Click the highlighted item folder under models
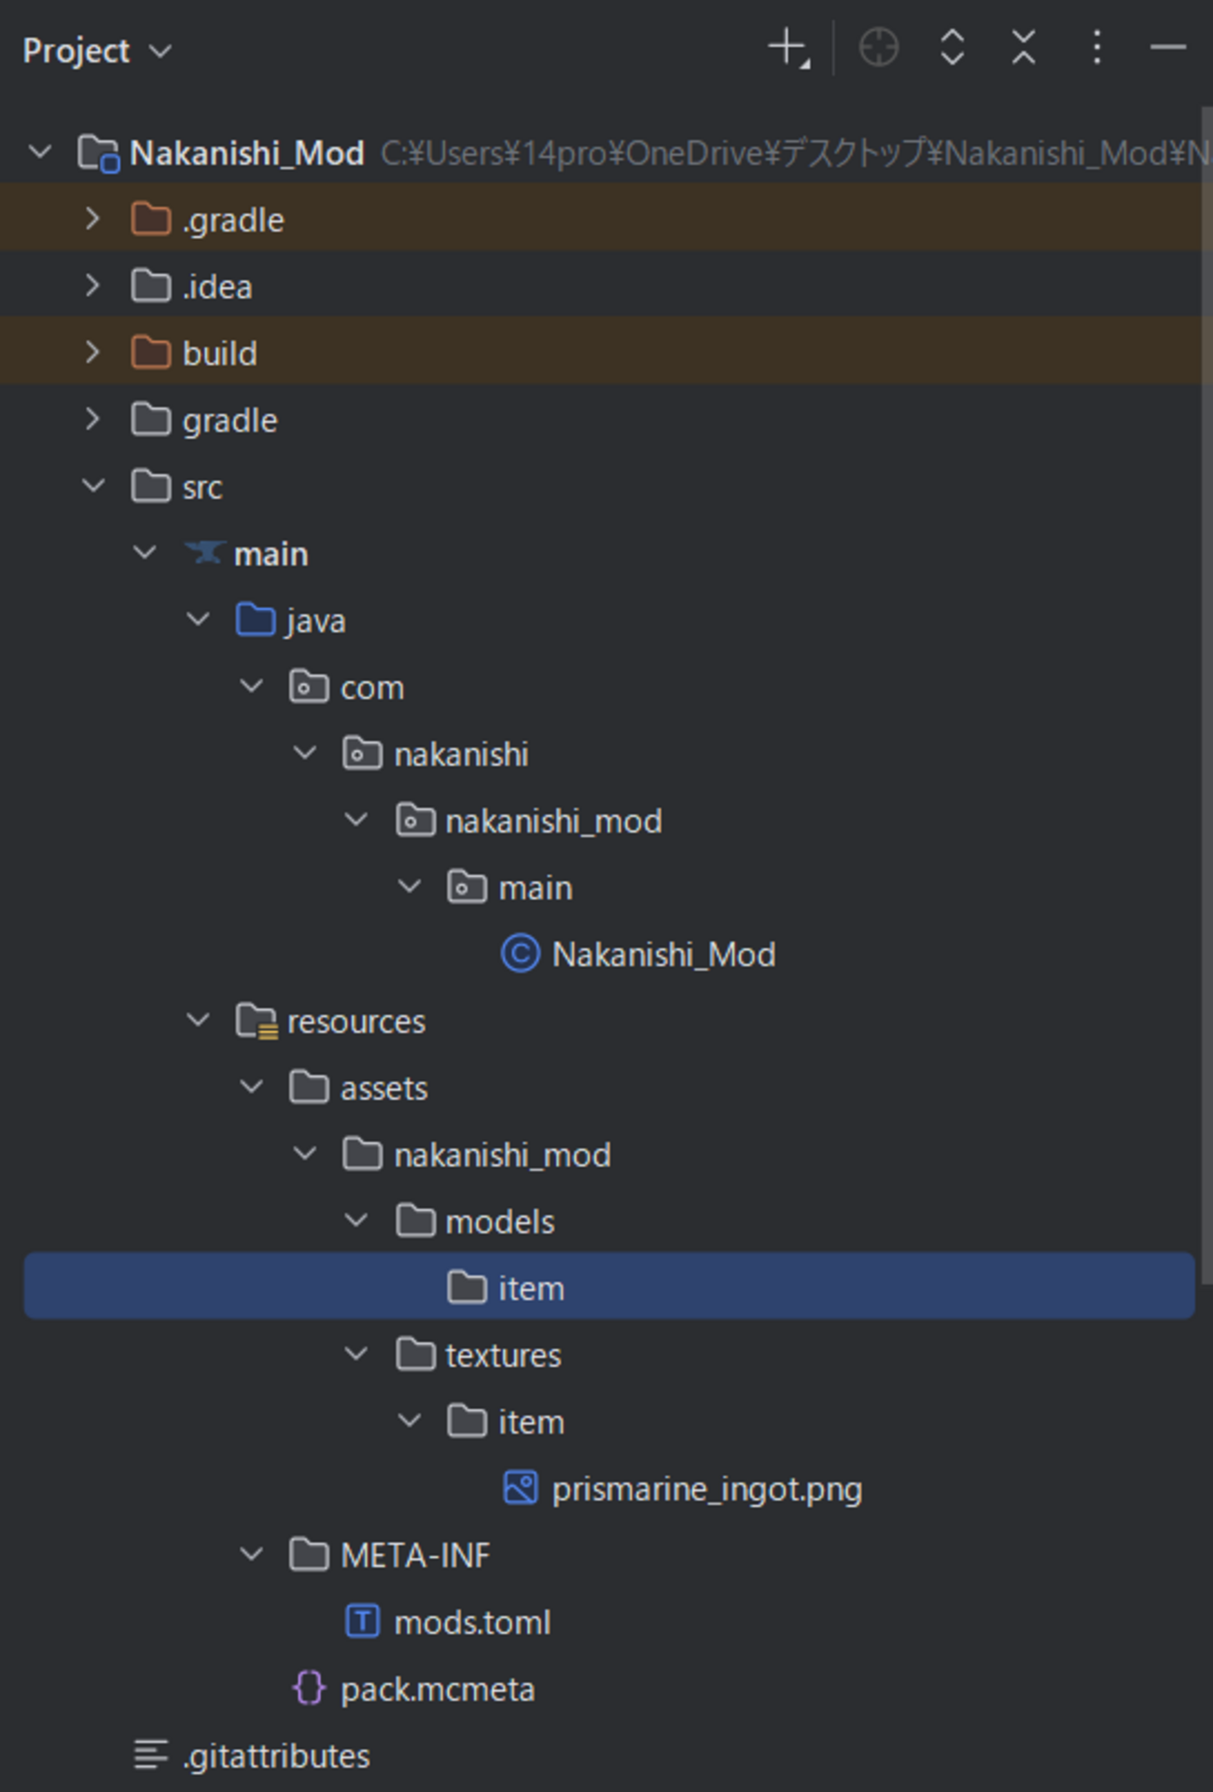Viewport: 1213px width, 1792px height. point(530,1287)
